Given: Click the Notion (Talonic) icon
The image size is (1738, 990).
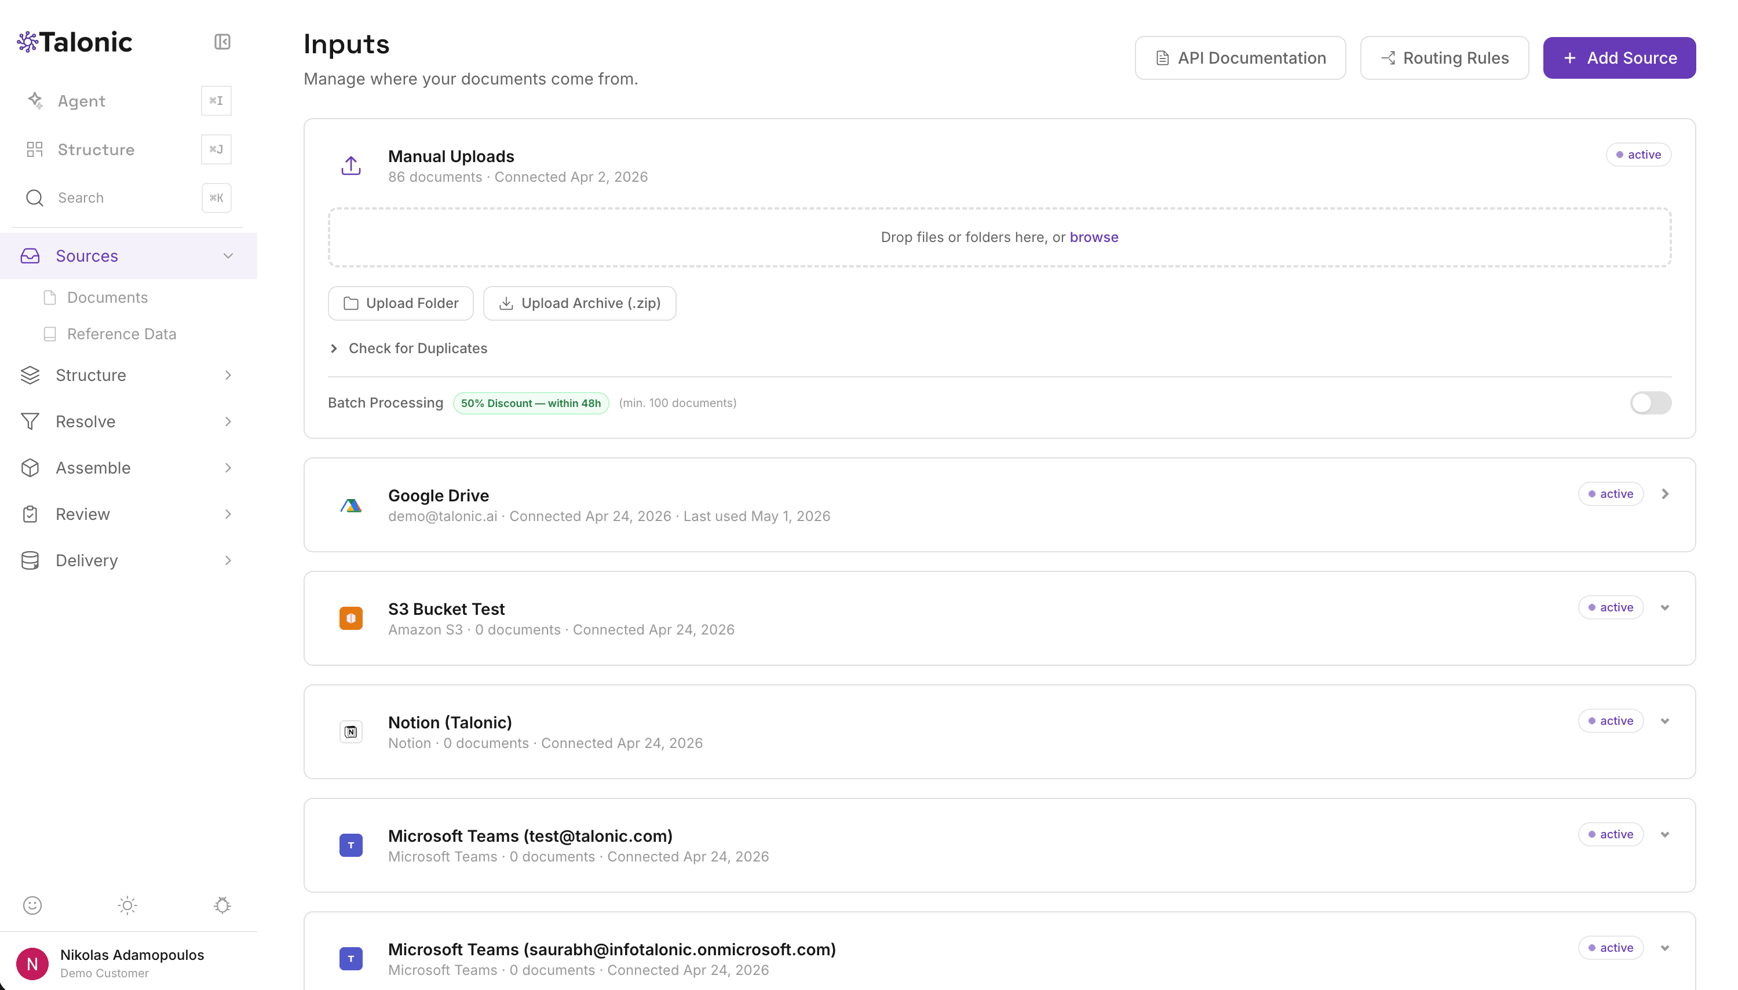Looking at the screenshot, I should coord(351,732).
